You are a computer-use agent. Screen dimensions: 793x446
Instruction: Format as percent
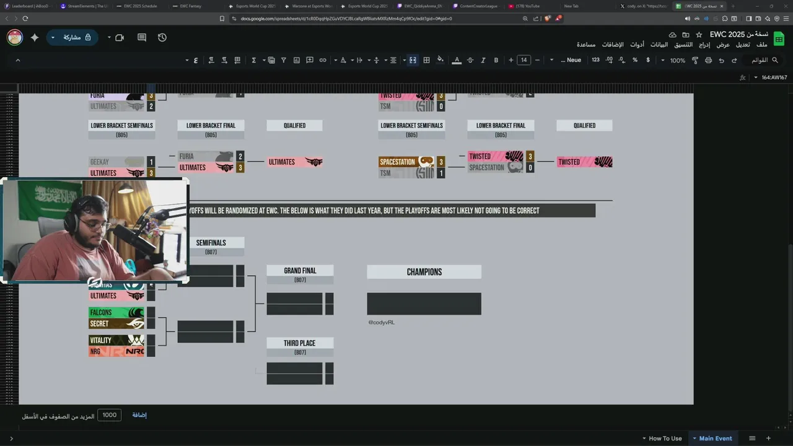coord(635,60)
